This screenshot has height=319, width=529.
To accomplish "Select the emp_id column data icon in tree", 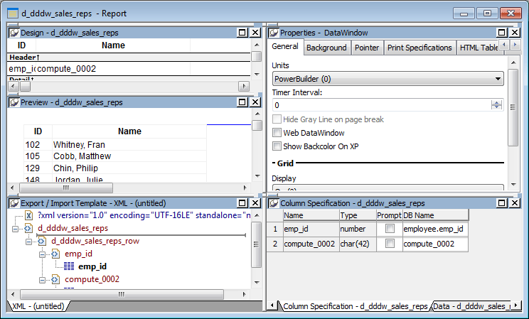I will pyautogui.click(x=69, y=267).
